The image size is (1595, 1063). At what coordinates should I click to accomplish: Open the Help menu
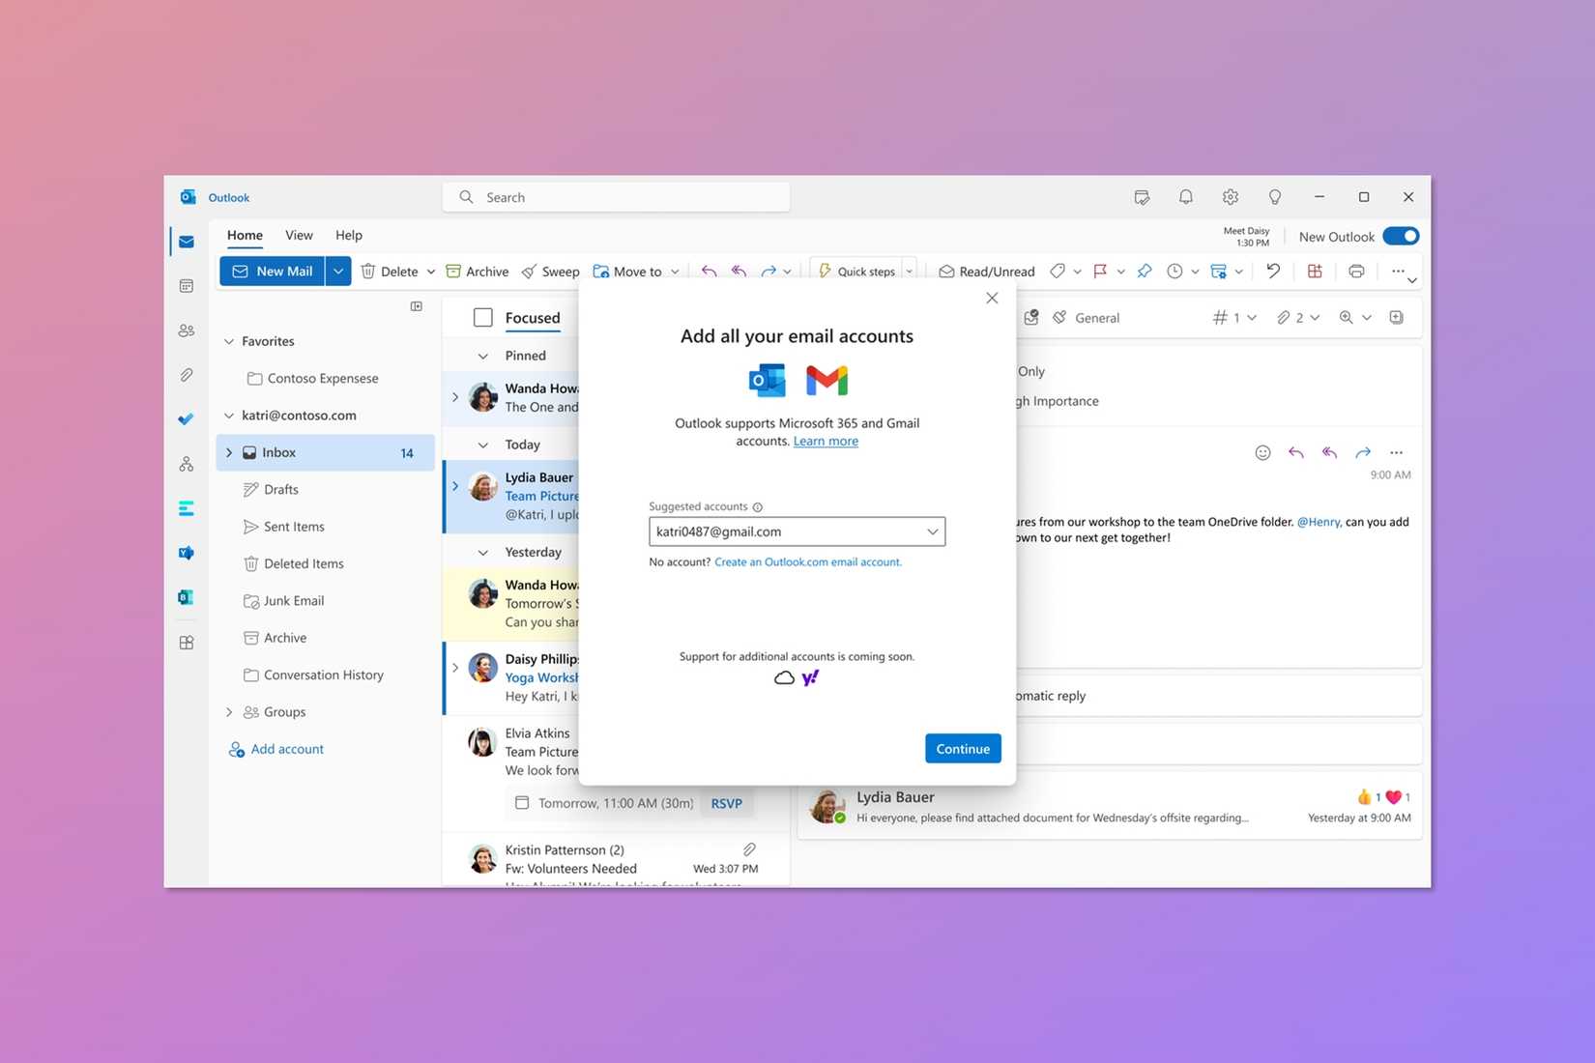348,235
